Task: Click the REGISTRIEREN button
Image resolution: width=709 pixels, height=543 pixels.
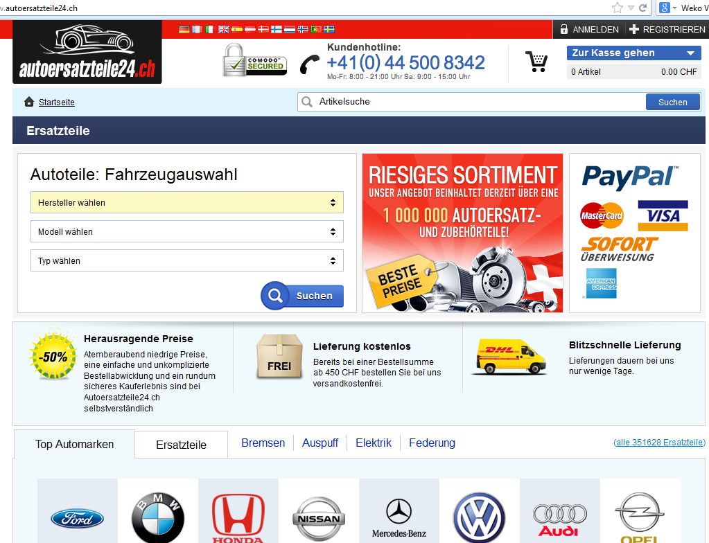Action: pos(667,29)
